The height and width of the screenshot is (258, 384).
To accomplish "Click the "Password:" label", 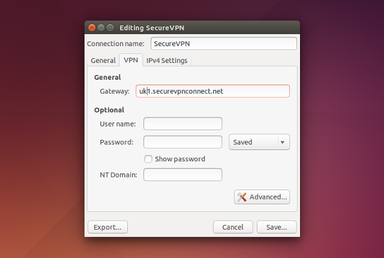I will coord(116,142).
